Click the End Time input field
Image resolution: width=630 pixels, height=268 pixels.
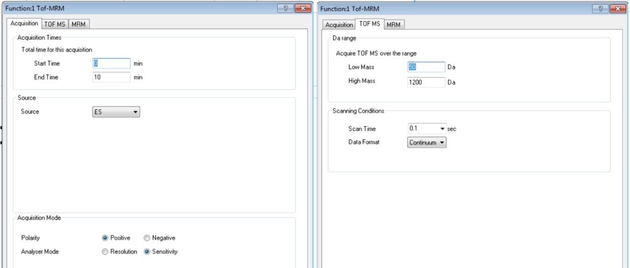pos(111,77)
